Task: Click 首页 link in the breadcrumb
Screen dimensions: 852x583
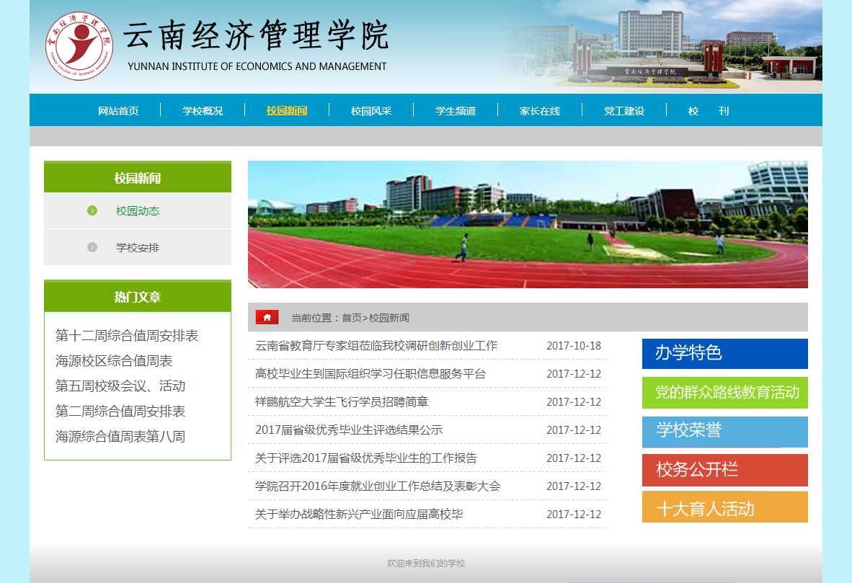Action: 352,318
